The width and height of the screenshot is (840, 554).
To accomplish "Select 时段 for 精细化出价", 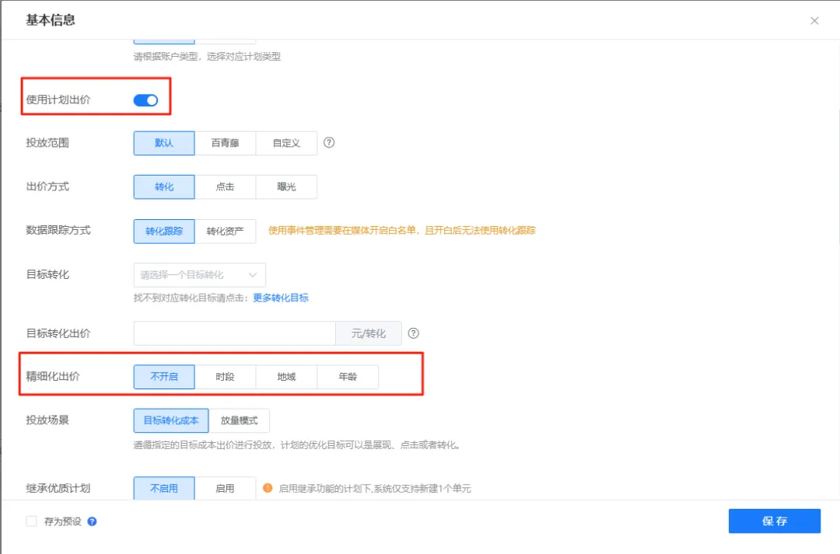I will (x=225, y=377).
